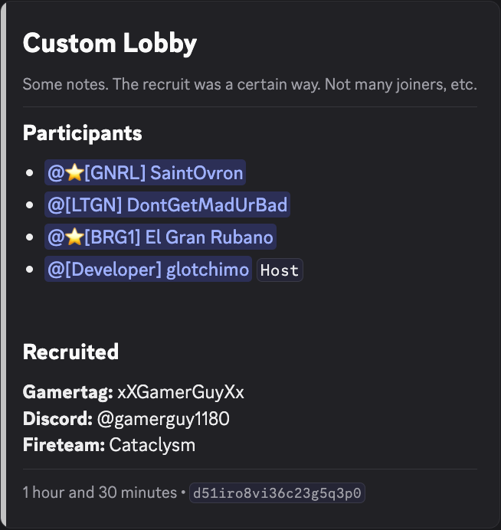
Task: Click the embed's gray left accent bar
Action: (3, 265)
